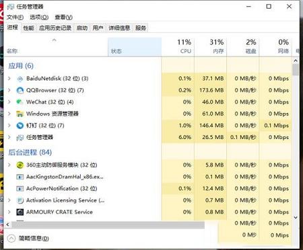Click the vertical scrollbar up arrow
The width and height of the screenshot is (303, 250).
296,60
